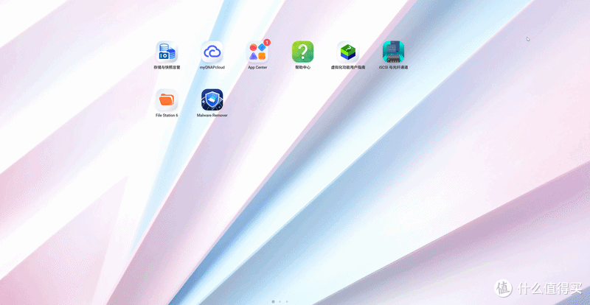Launch the myQNAPcloud app
Image resolution: width=590 pixels, height=305 pixels.
(x=212, y=52)
